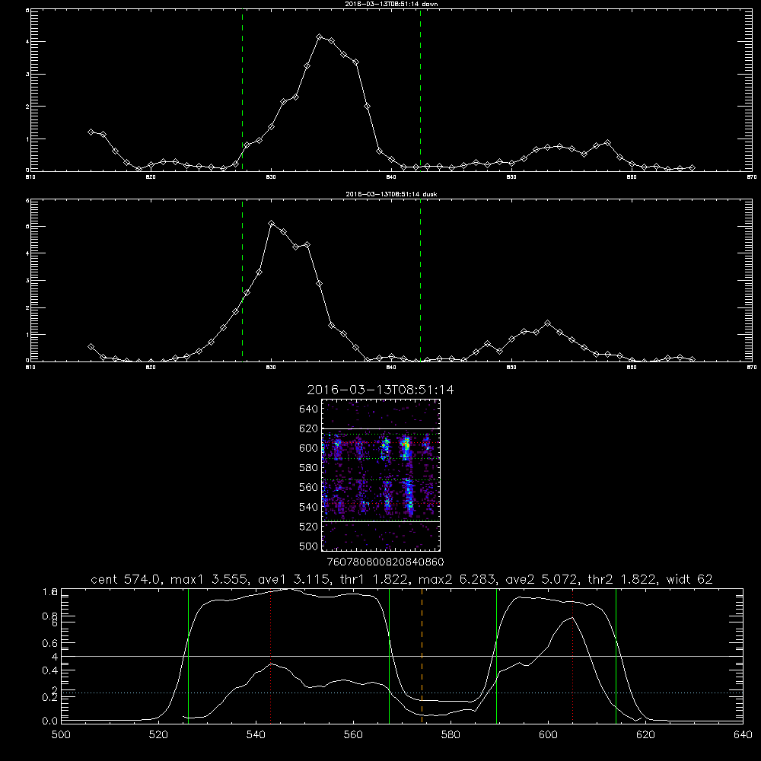
Task: Click y-axis label 580 beside spectral image
Action: coord(309,468)
